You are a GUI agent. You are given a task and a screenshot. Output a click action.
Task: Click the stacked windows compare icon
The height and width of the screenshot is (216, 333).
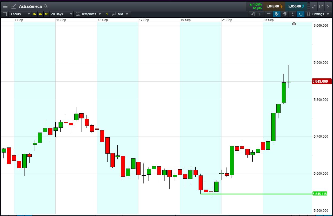(285, 14)
